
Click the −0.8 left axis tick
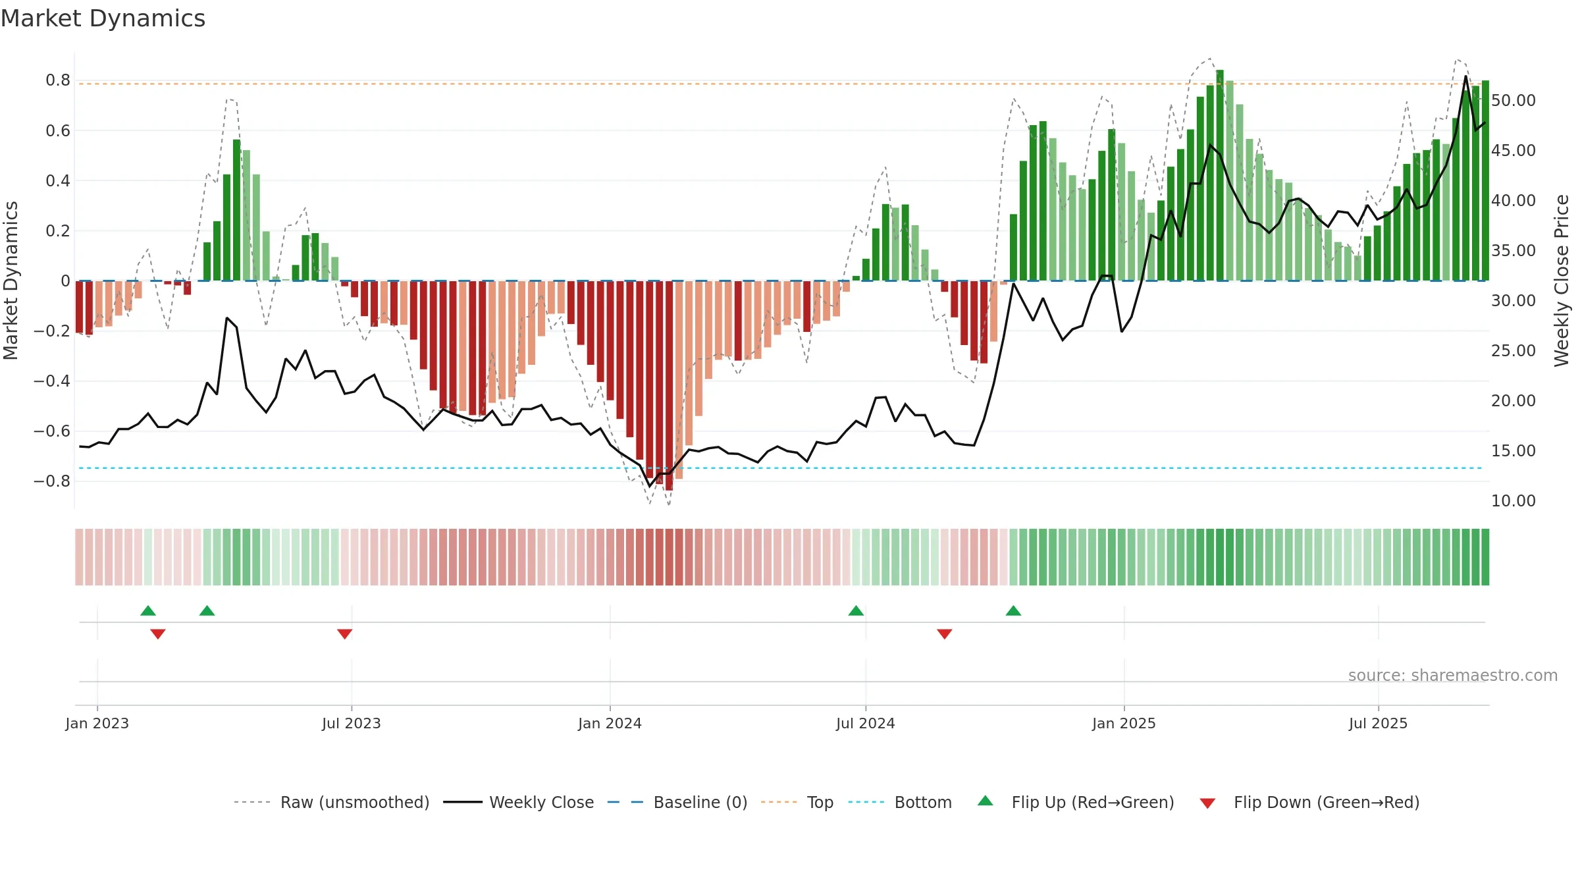point(52,481)
